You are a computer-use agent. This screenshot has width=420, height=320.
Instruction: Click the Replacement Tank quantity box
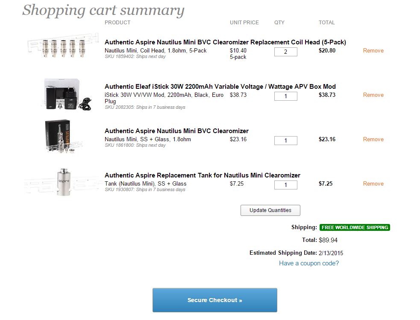pyautogui.click(x=285, y=185)
